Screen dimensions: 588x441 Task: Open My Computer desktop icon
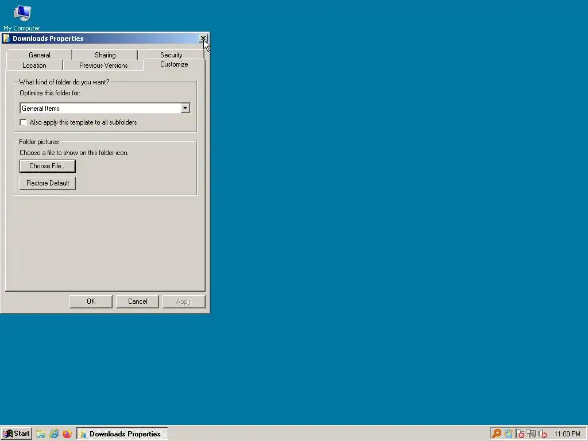coord(22,18)
